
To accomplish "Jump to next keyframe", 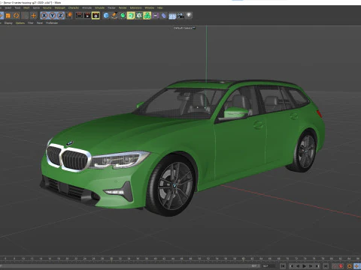I will 317,266.
